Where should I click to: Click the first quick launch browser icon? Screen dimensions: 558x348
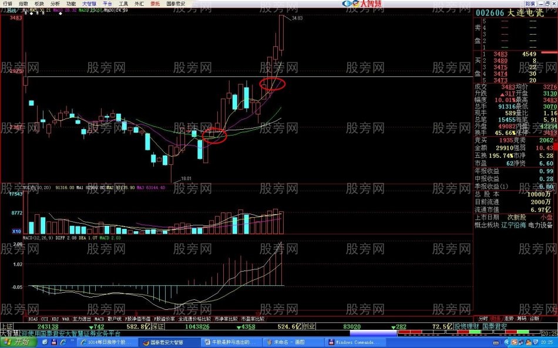coord(45,342)
